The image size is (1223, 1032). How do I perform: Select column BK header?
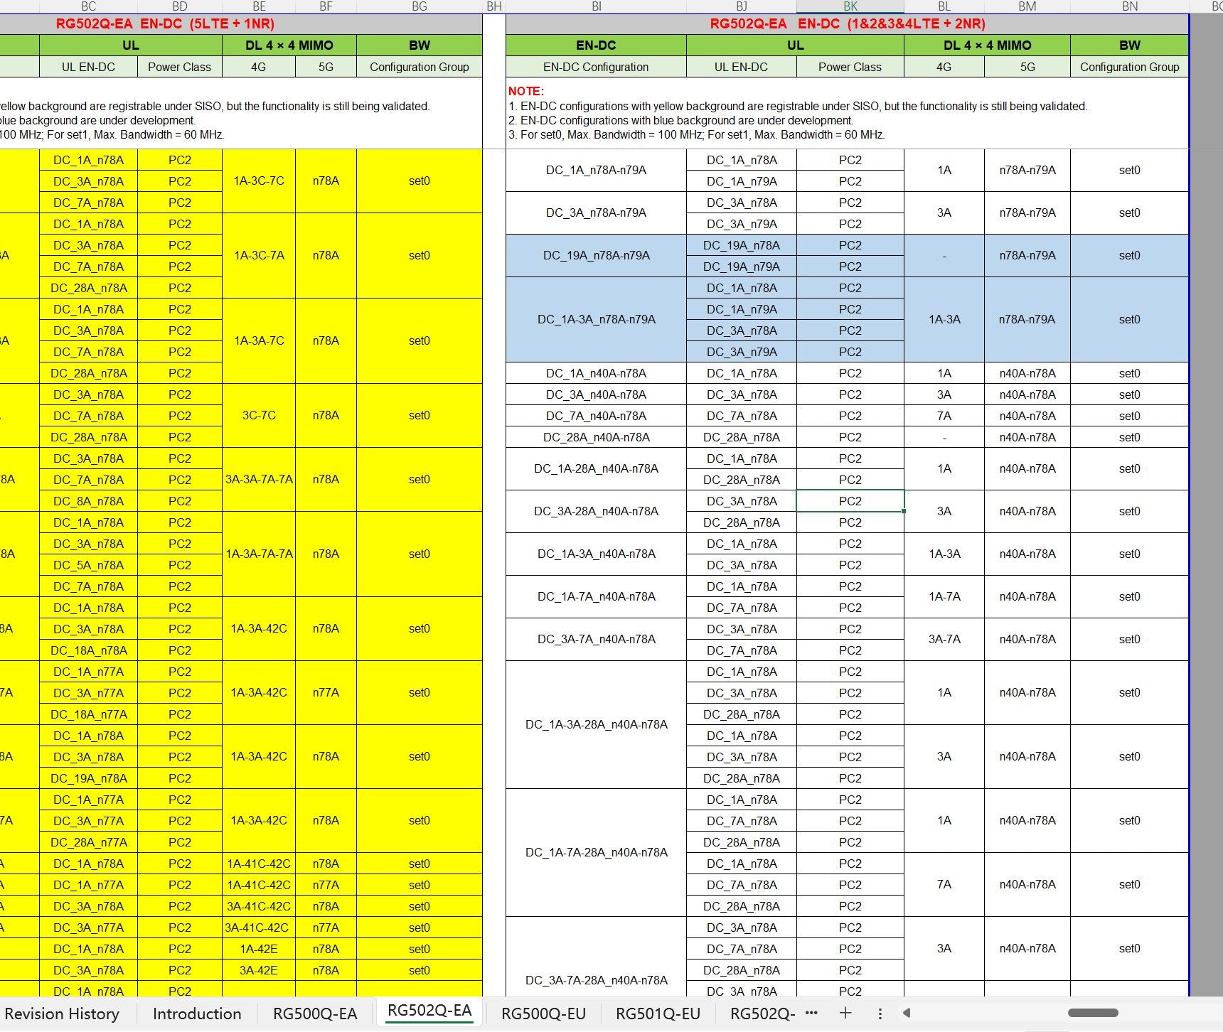pyautogui.click(x=850, y=6)
